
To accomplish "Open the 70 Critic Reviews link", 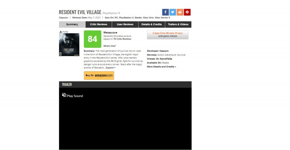I will pyautogui.click(x=122, y=39).
